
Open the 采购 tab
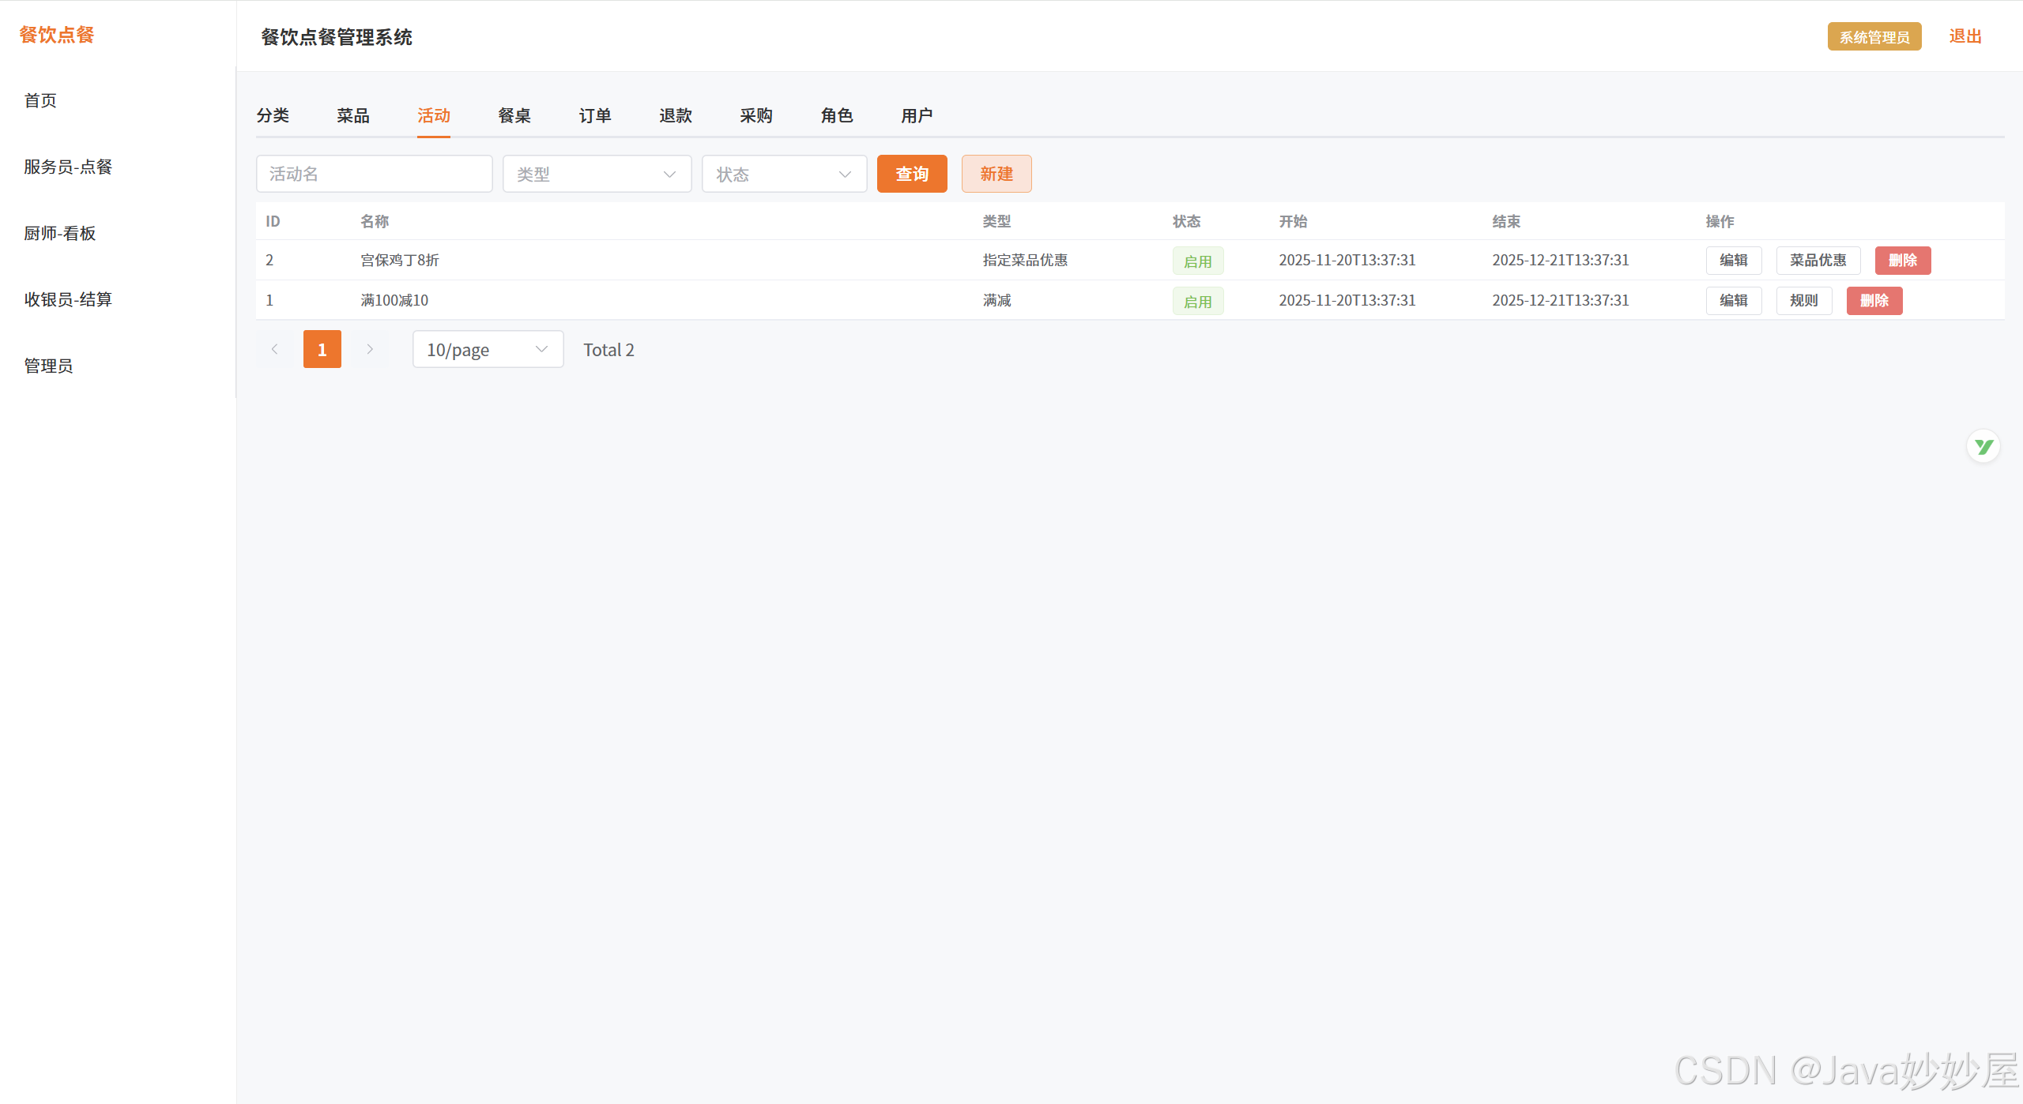click(x=755, y=115)
